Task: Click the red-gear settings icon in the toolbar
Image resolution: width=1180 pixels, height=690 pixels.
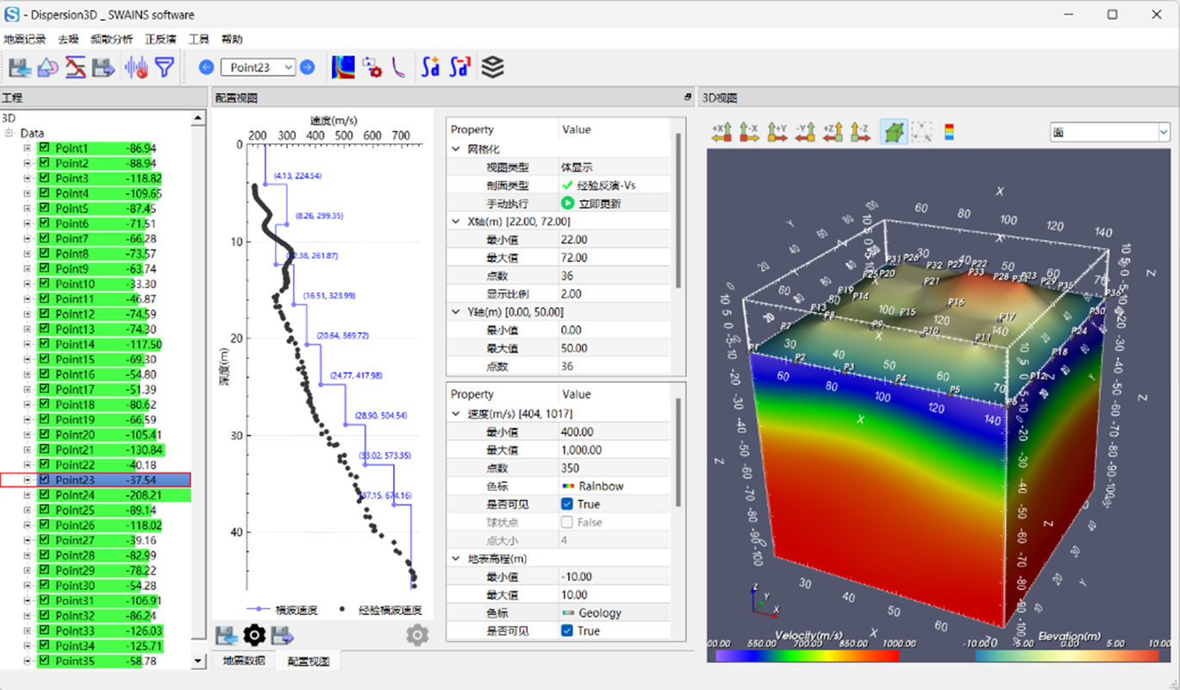Action: 371,67
